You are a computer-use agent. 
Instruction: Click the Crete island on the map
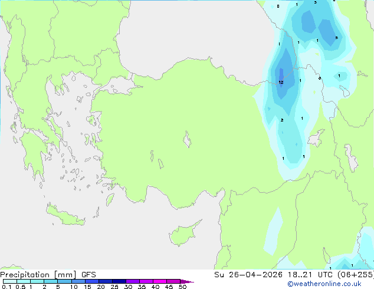point(65,215)
